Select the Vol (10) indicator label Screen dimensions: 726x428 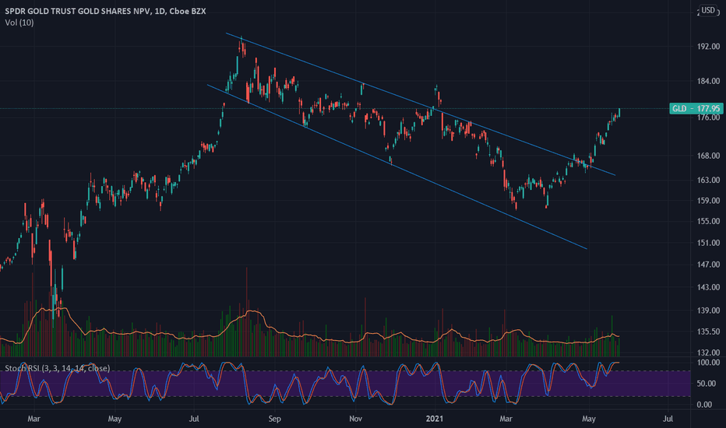click(19, 23)
